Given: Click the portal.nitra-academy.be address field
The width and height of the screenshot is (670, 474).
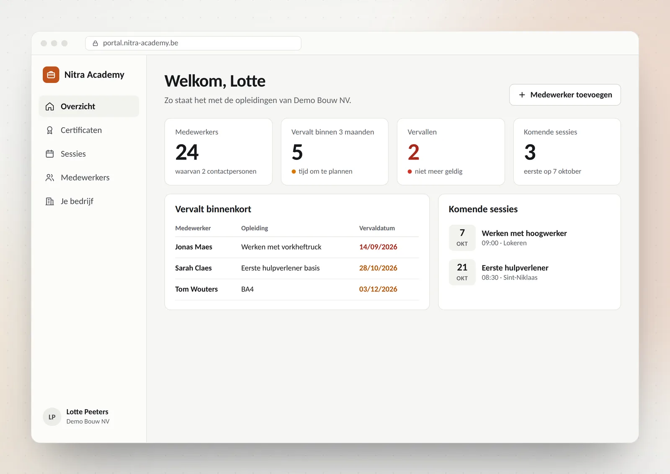Looking at the screenshot, I should click(x=193, y=43).
